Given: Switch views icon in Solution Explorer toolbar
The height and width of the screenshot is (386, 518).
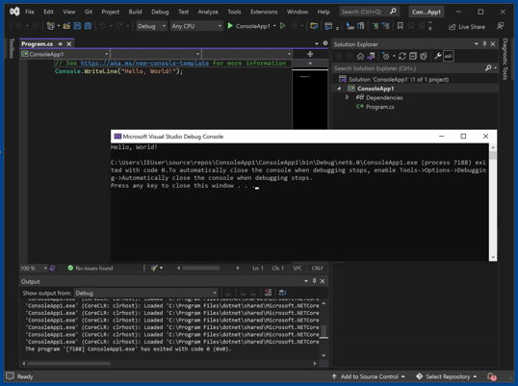Looking at the screenshot, I should click(x=371, y=56).
